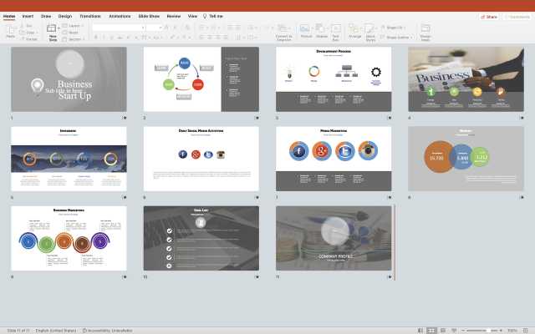Switch to Slide Sorter view in status bar
This screenshot has width=535, height=334.
(431, 330)
